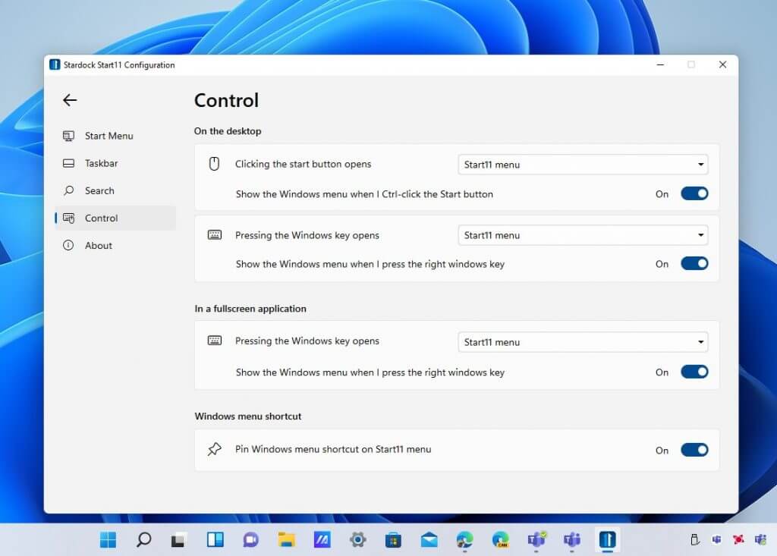
Task: Open the Windows Start button on taskbar
Action: (x=108, y=539)
